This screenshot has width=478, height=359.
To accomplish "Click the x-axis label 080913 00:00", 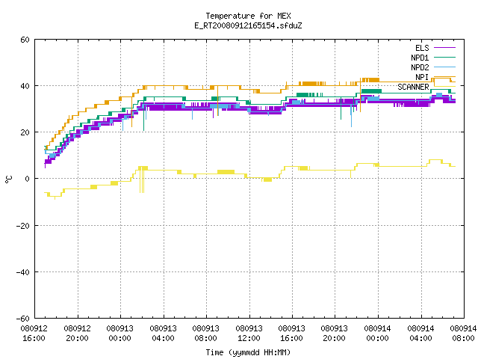I will tap(119, 334).
